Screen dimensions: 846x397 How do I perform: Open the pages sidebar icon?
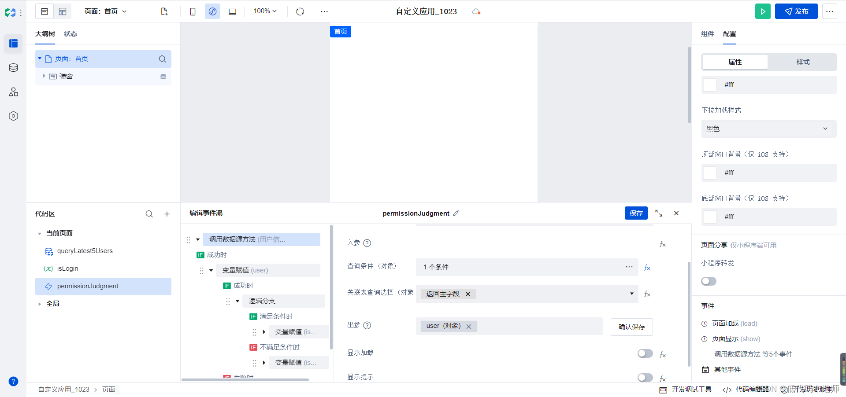(13, 43)
